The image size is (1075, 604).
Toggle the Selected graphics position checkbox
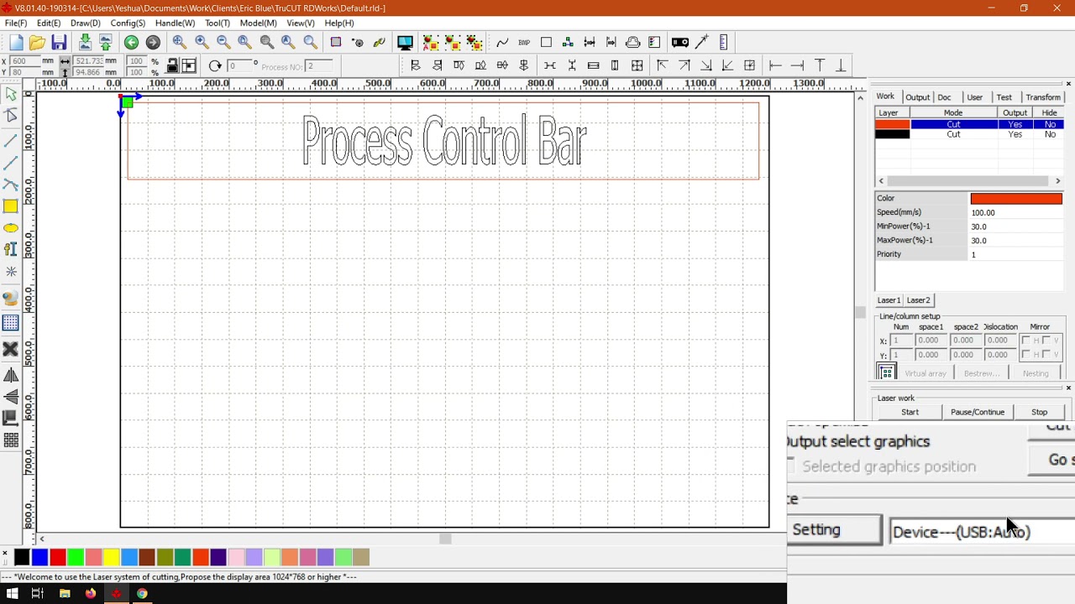pyautogui.click(x=791, y=466)
